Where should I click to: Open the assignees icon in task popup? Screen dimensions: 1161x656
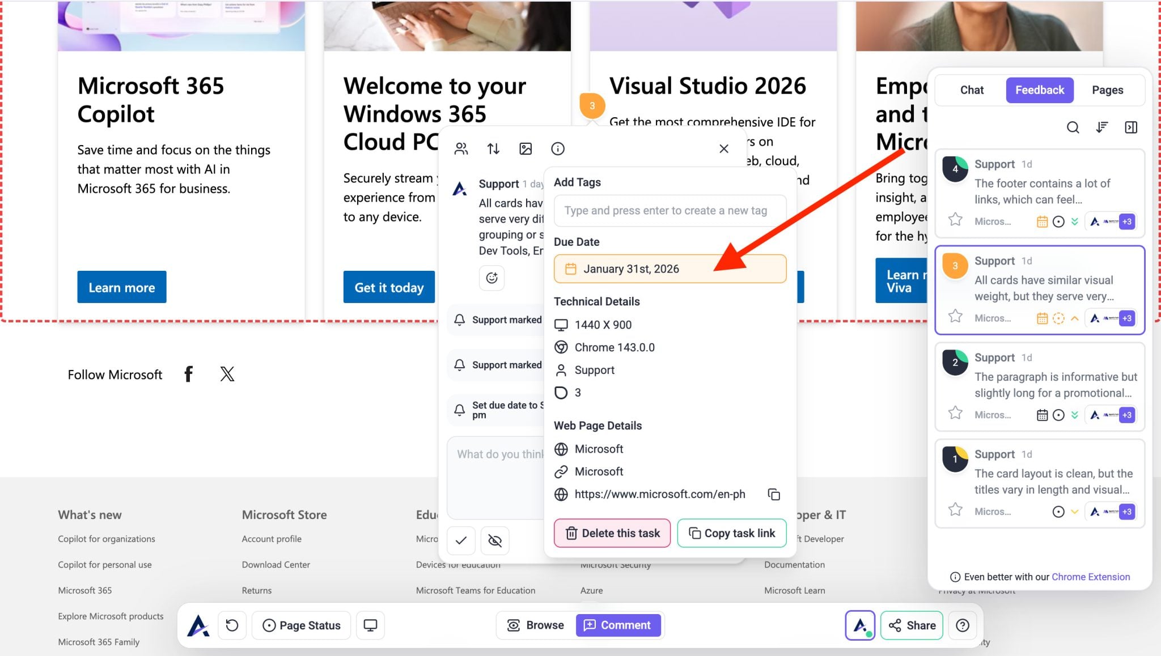coord(461,149)
